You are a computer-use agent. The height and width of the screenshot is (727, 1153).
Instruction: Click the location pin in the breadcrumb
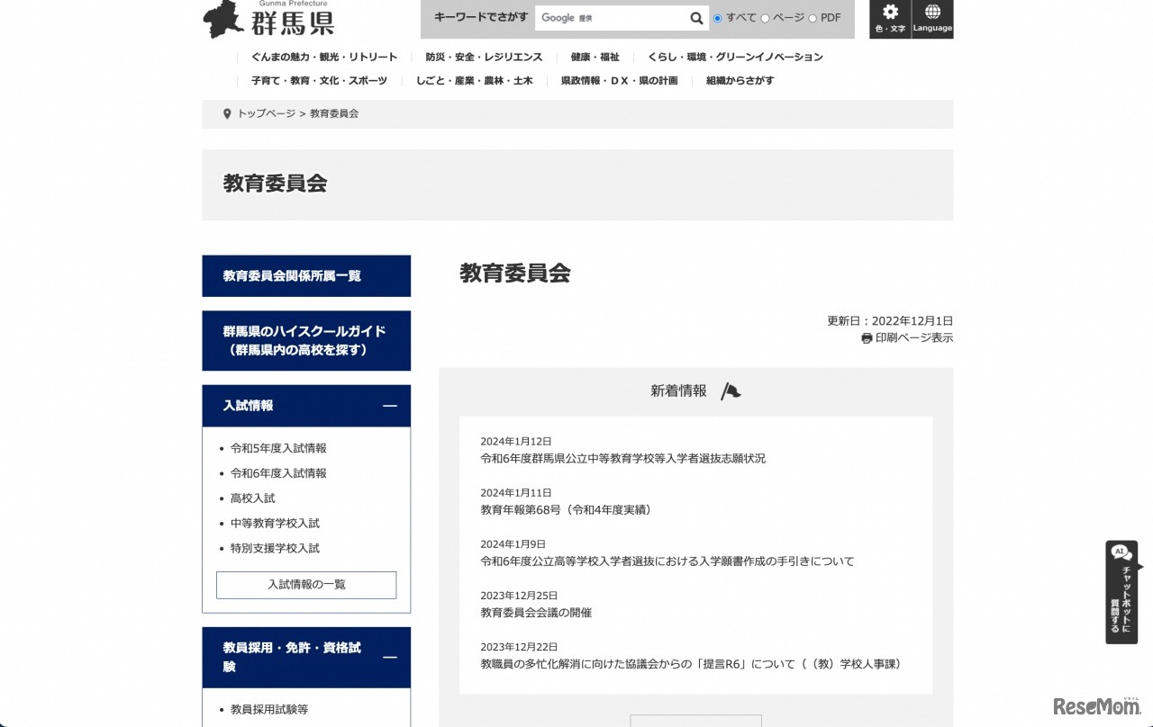(x=227, y=113)
